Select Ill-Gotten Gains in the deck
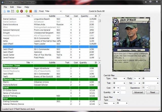Image resolution: width=162 pixels, height=112 pixels. tap(50, 90)
